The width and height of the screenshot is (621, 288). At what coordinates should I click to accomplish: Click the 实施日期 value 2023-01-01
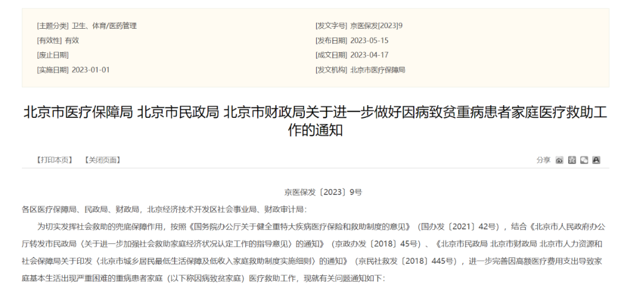91,70
